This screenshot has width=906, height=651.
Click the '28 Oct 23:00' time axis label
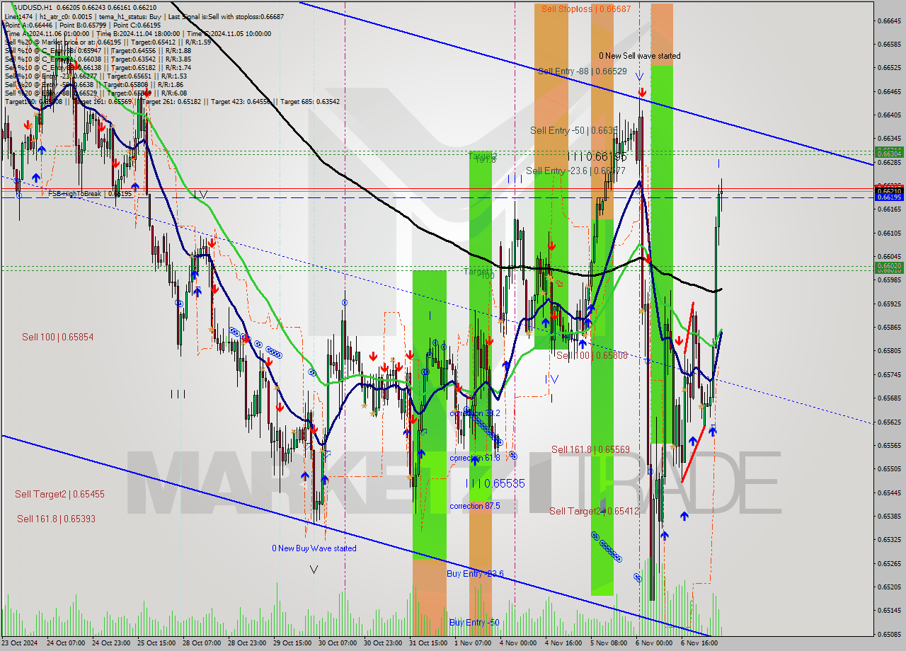tap(248, 643)
